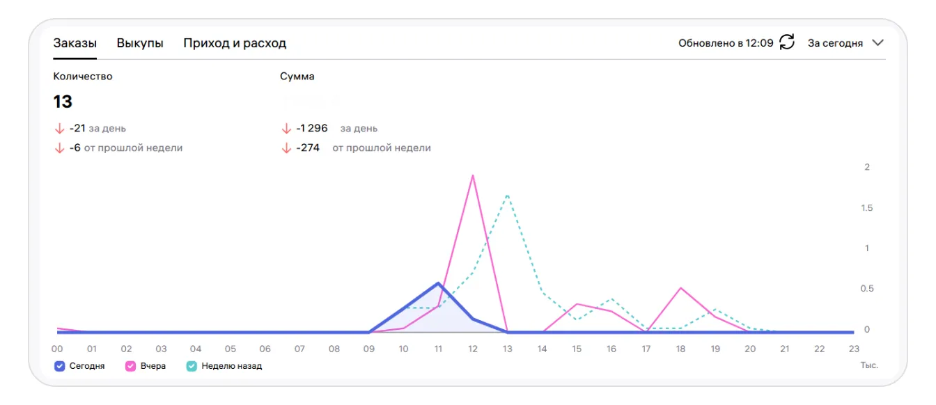
Task: Click the red down arrow beside -21
Action: click(x=59, y=129)
